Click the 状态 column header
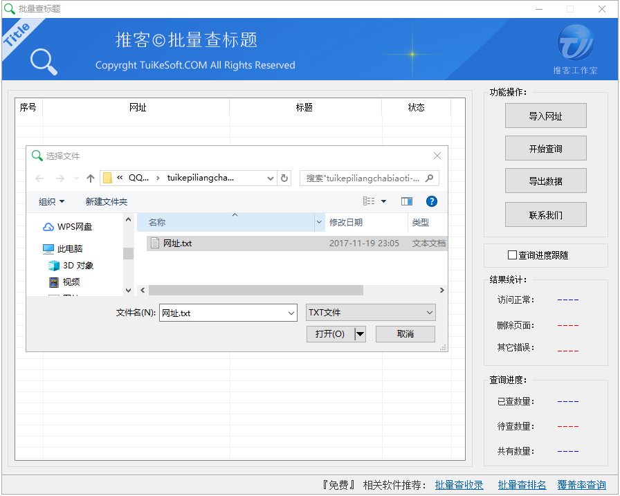This screenshot has width=620, height=496. point(417,107)
